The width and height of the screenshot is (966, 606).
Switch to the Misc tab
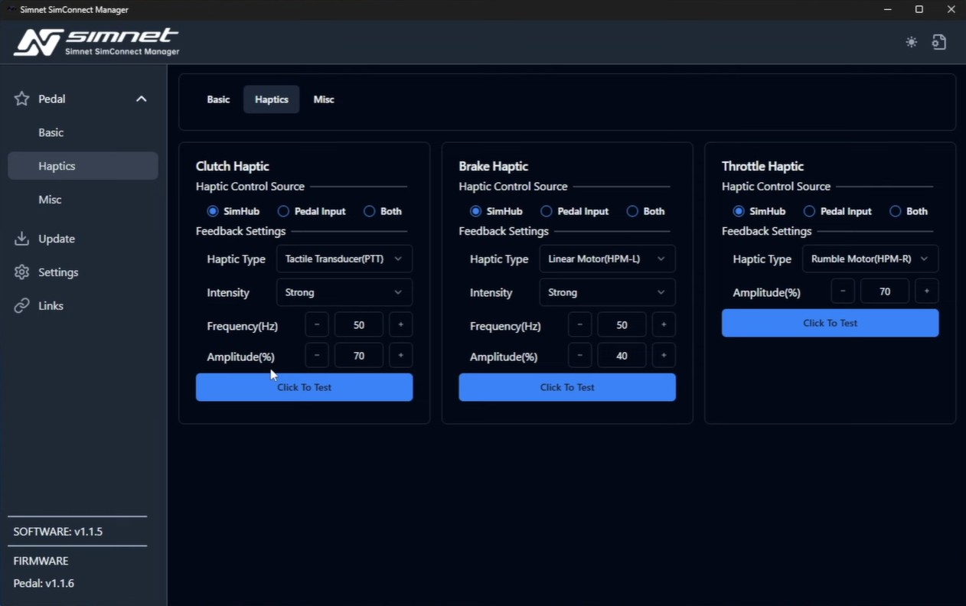coord(324,99)
